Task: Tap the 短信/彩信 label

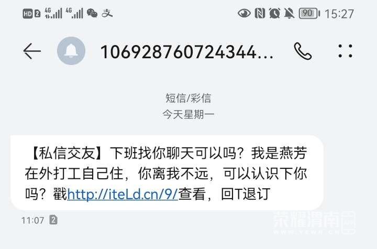Action: pos(188,98)
